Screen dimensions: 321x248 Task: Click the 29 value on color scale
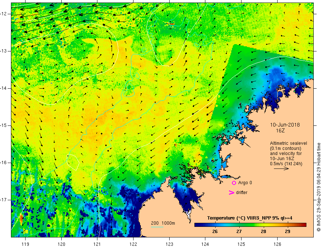click(x=287, y=232)
